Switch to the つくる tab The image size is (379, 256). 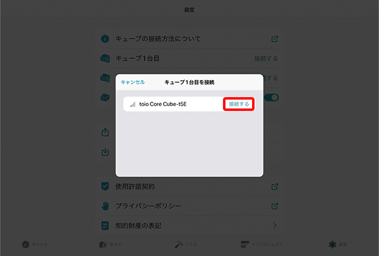coord(186,245)
